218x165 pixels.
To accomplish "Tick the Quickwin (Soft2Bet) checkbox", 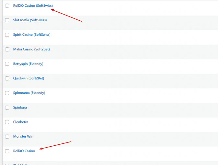I will coord(7,78).
